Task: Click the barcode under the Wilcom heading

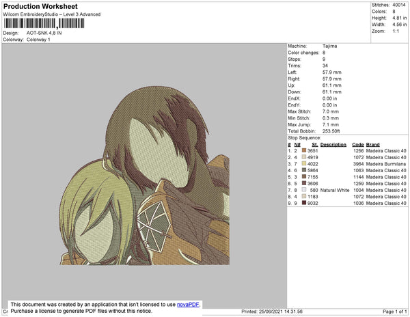Action: pos(44,23)
